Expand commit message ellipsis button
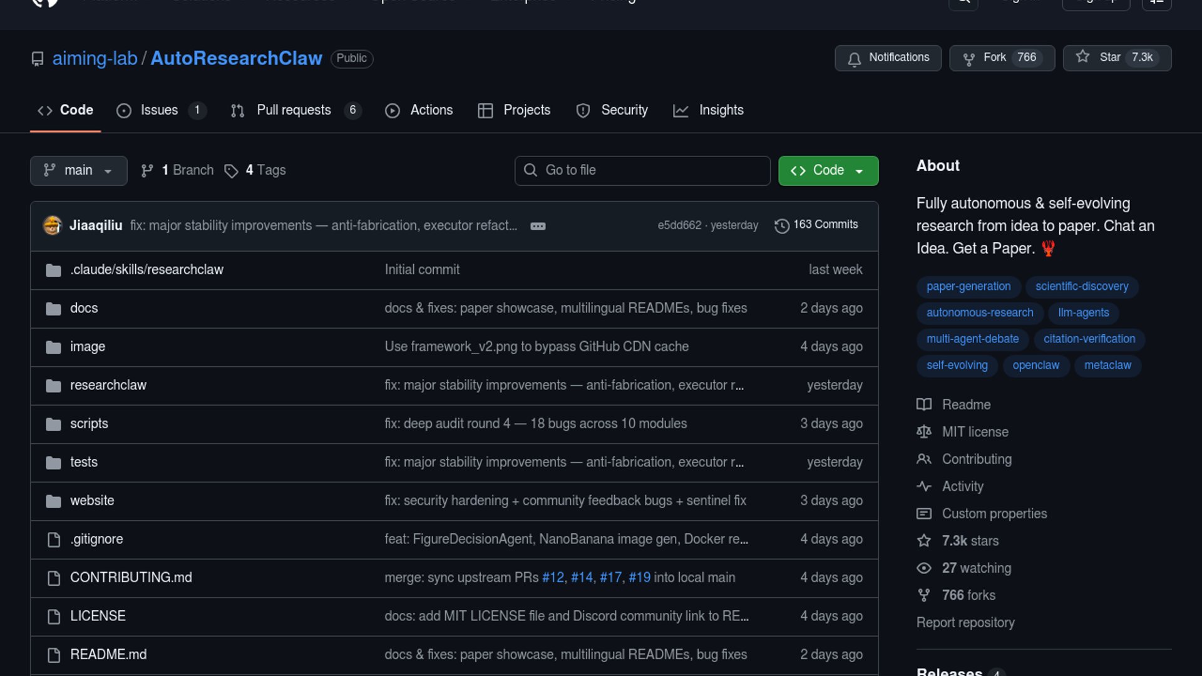This screenshot has width=1202, height=676. 538,226
